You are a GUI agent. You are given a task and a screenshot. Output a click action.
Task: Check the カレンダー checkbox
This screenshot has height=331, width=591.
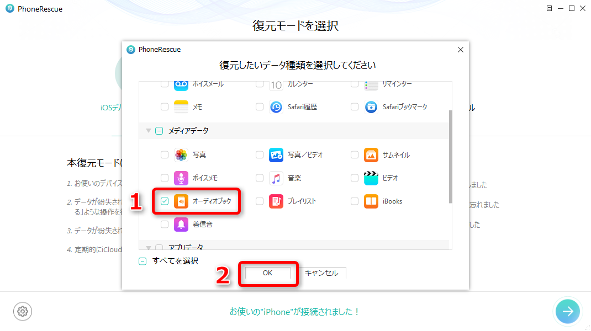coord(259,84)
